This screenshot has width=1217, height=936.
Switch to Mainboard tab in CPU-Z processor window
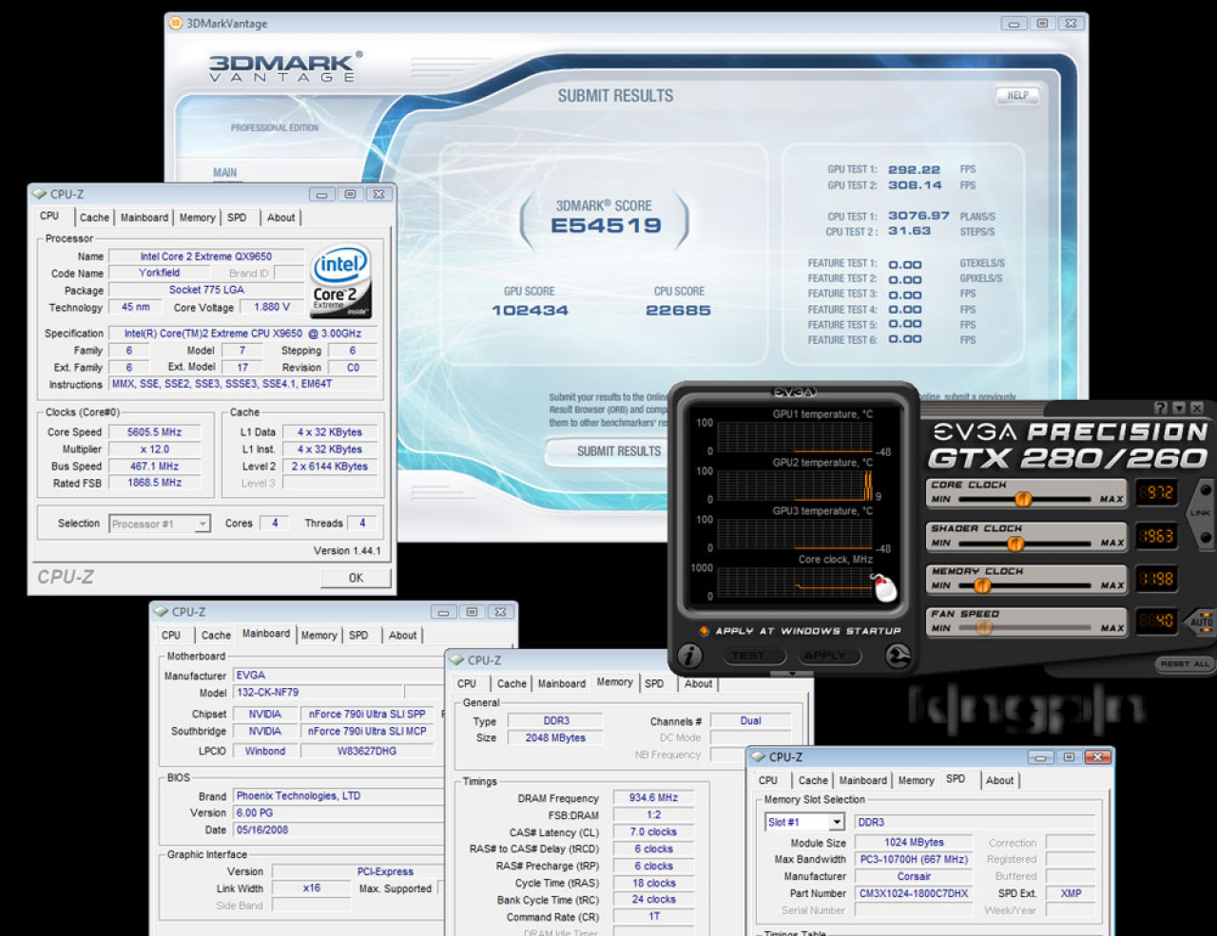click(145, 218)
